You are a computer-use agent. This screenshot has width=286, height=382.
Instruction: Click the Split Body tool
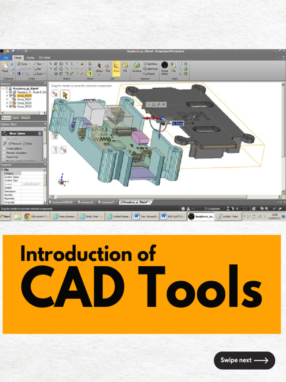[150, 64]
